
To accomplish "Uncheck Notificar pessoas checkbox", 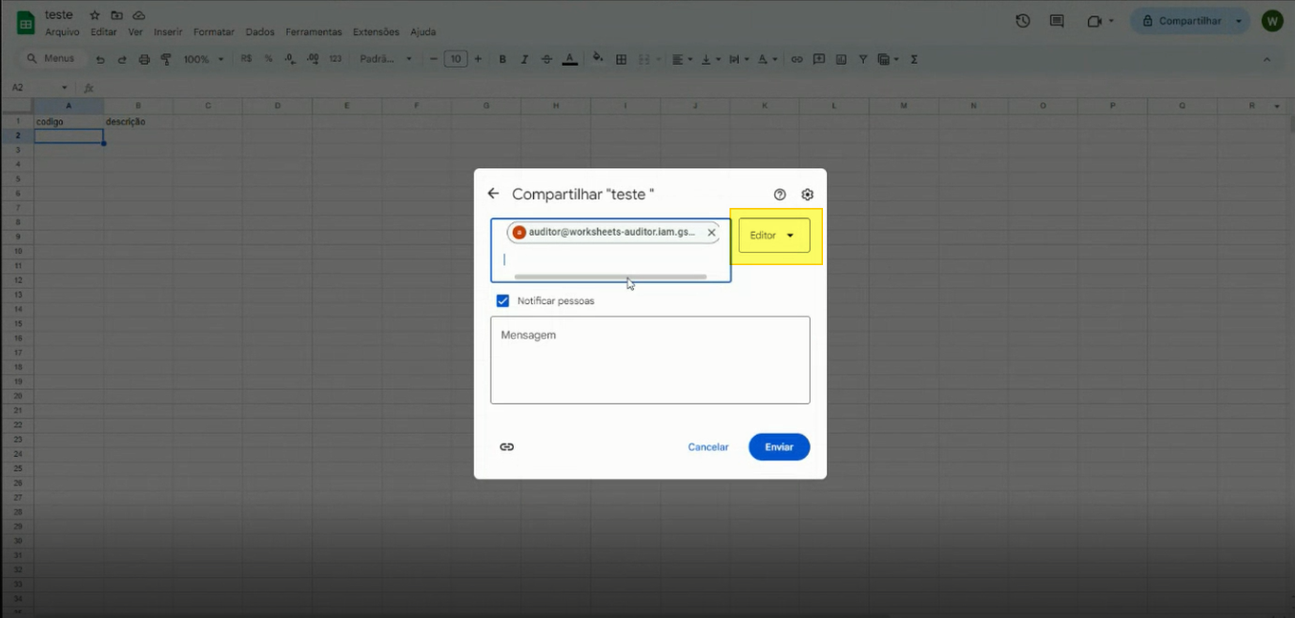I will pos(503,300).
